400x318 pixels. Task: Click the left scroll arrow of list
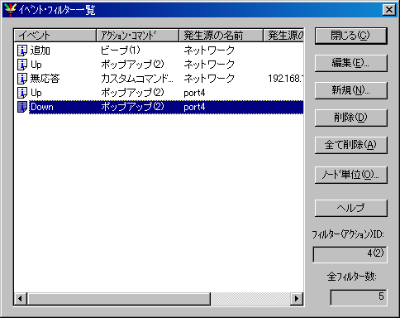pos(21,299)
